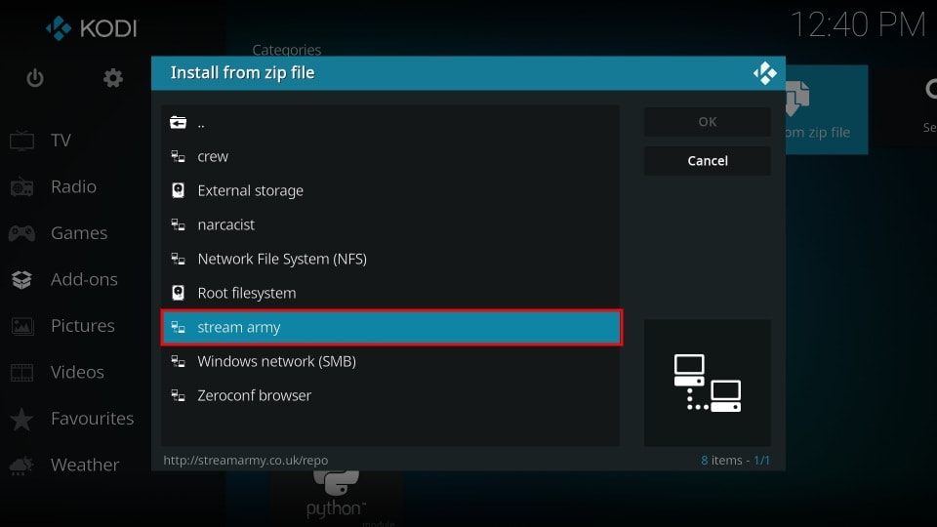Click the Weather cloud icon
Viewport: 937px width, 527px height.
click(22, 466)
